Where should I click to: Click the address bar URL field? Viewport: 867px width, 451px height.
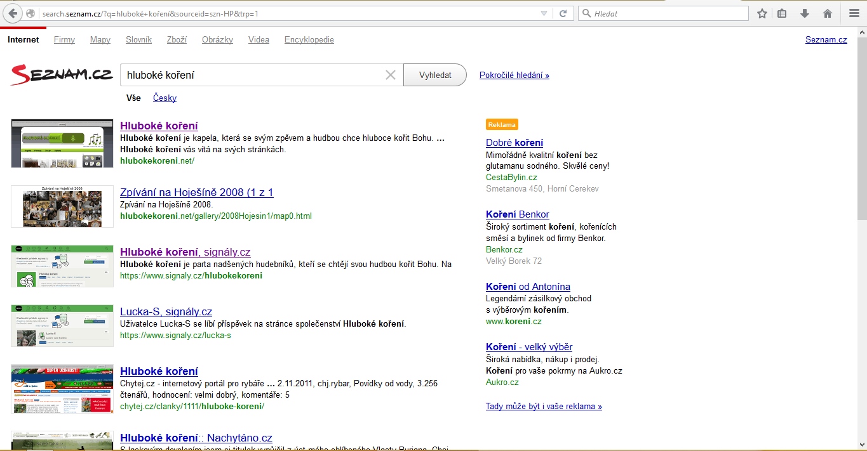coord(289,13)
